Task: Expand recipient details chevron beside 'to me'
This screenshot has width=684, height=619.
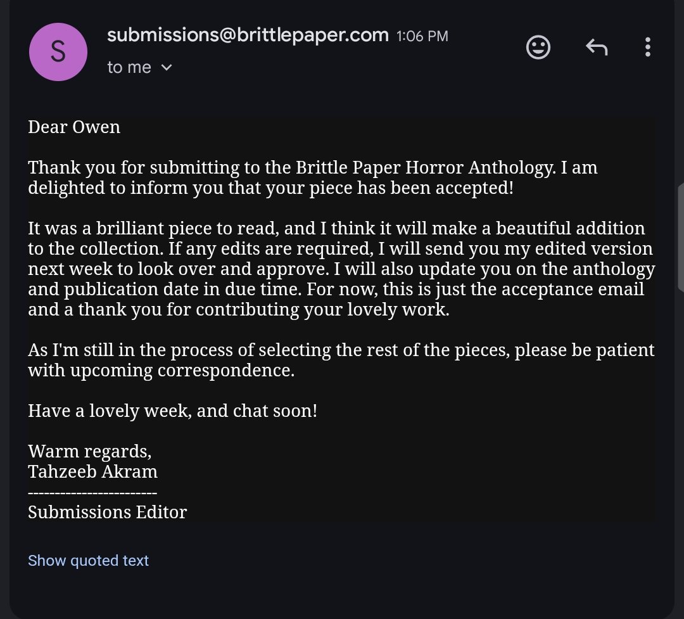Action: pos(167,68)
